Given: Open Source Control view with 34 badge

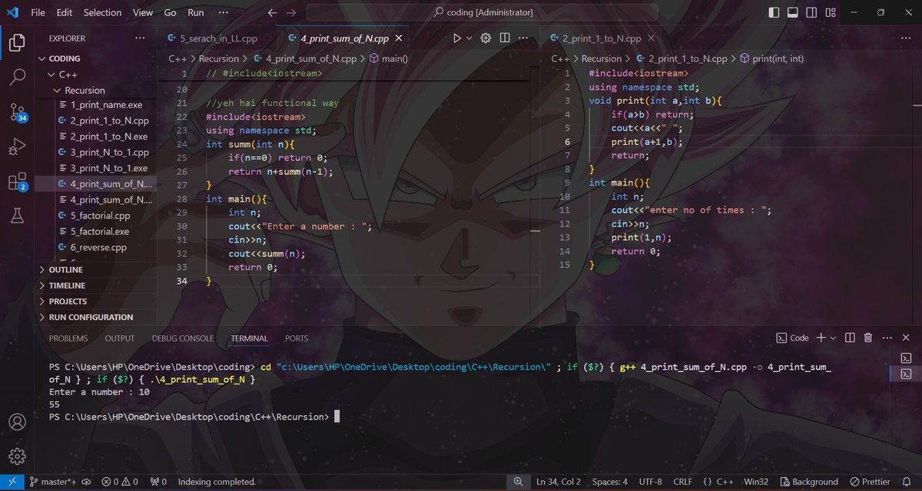Looking at the screenshot, I should 17,112.
